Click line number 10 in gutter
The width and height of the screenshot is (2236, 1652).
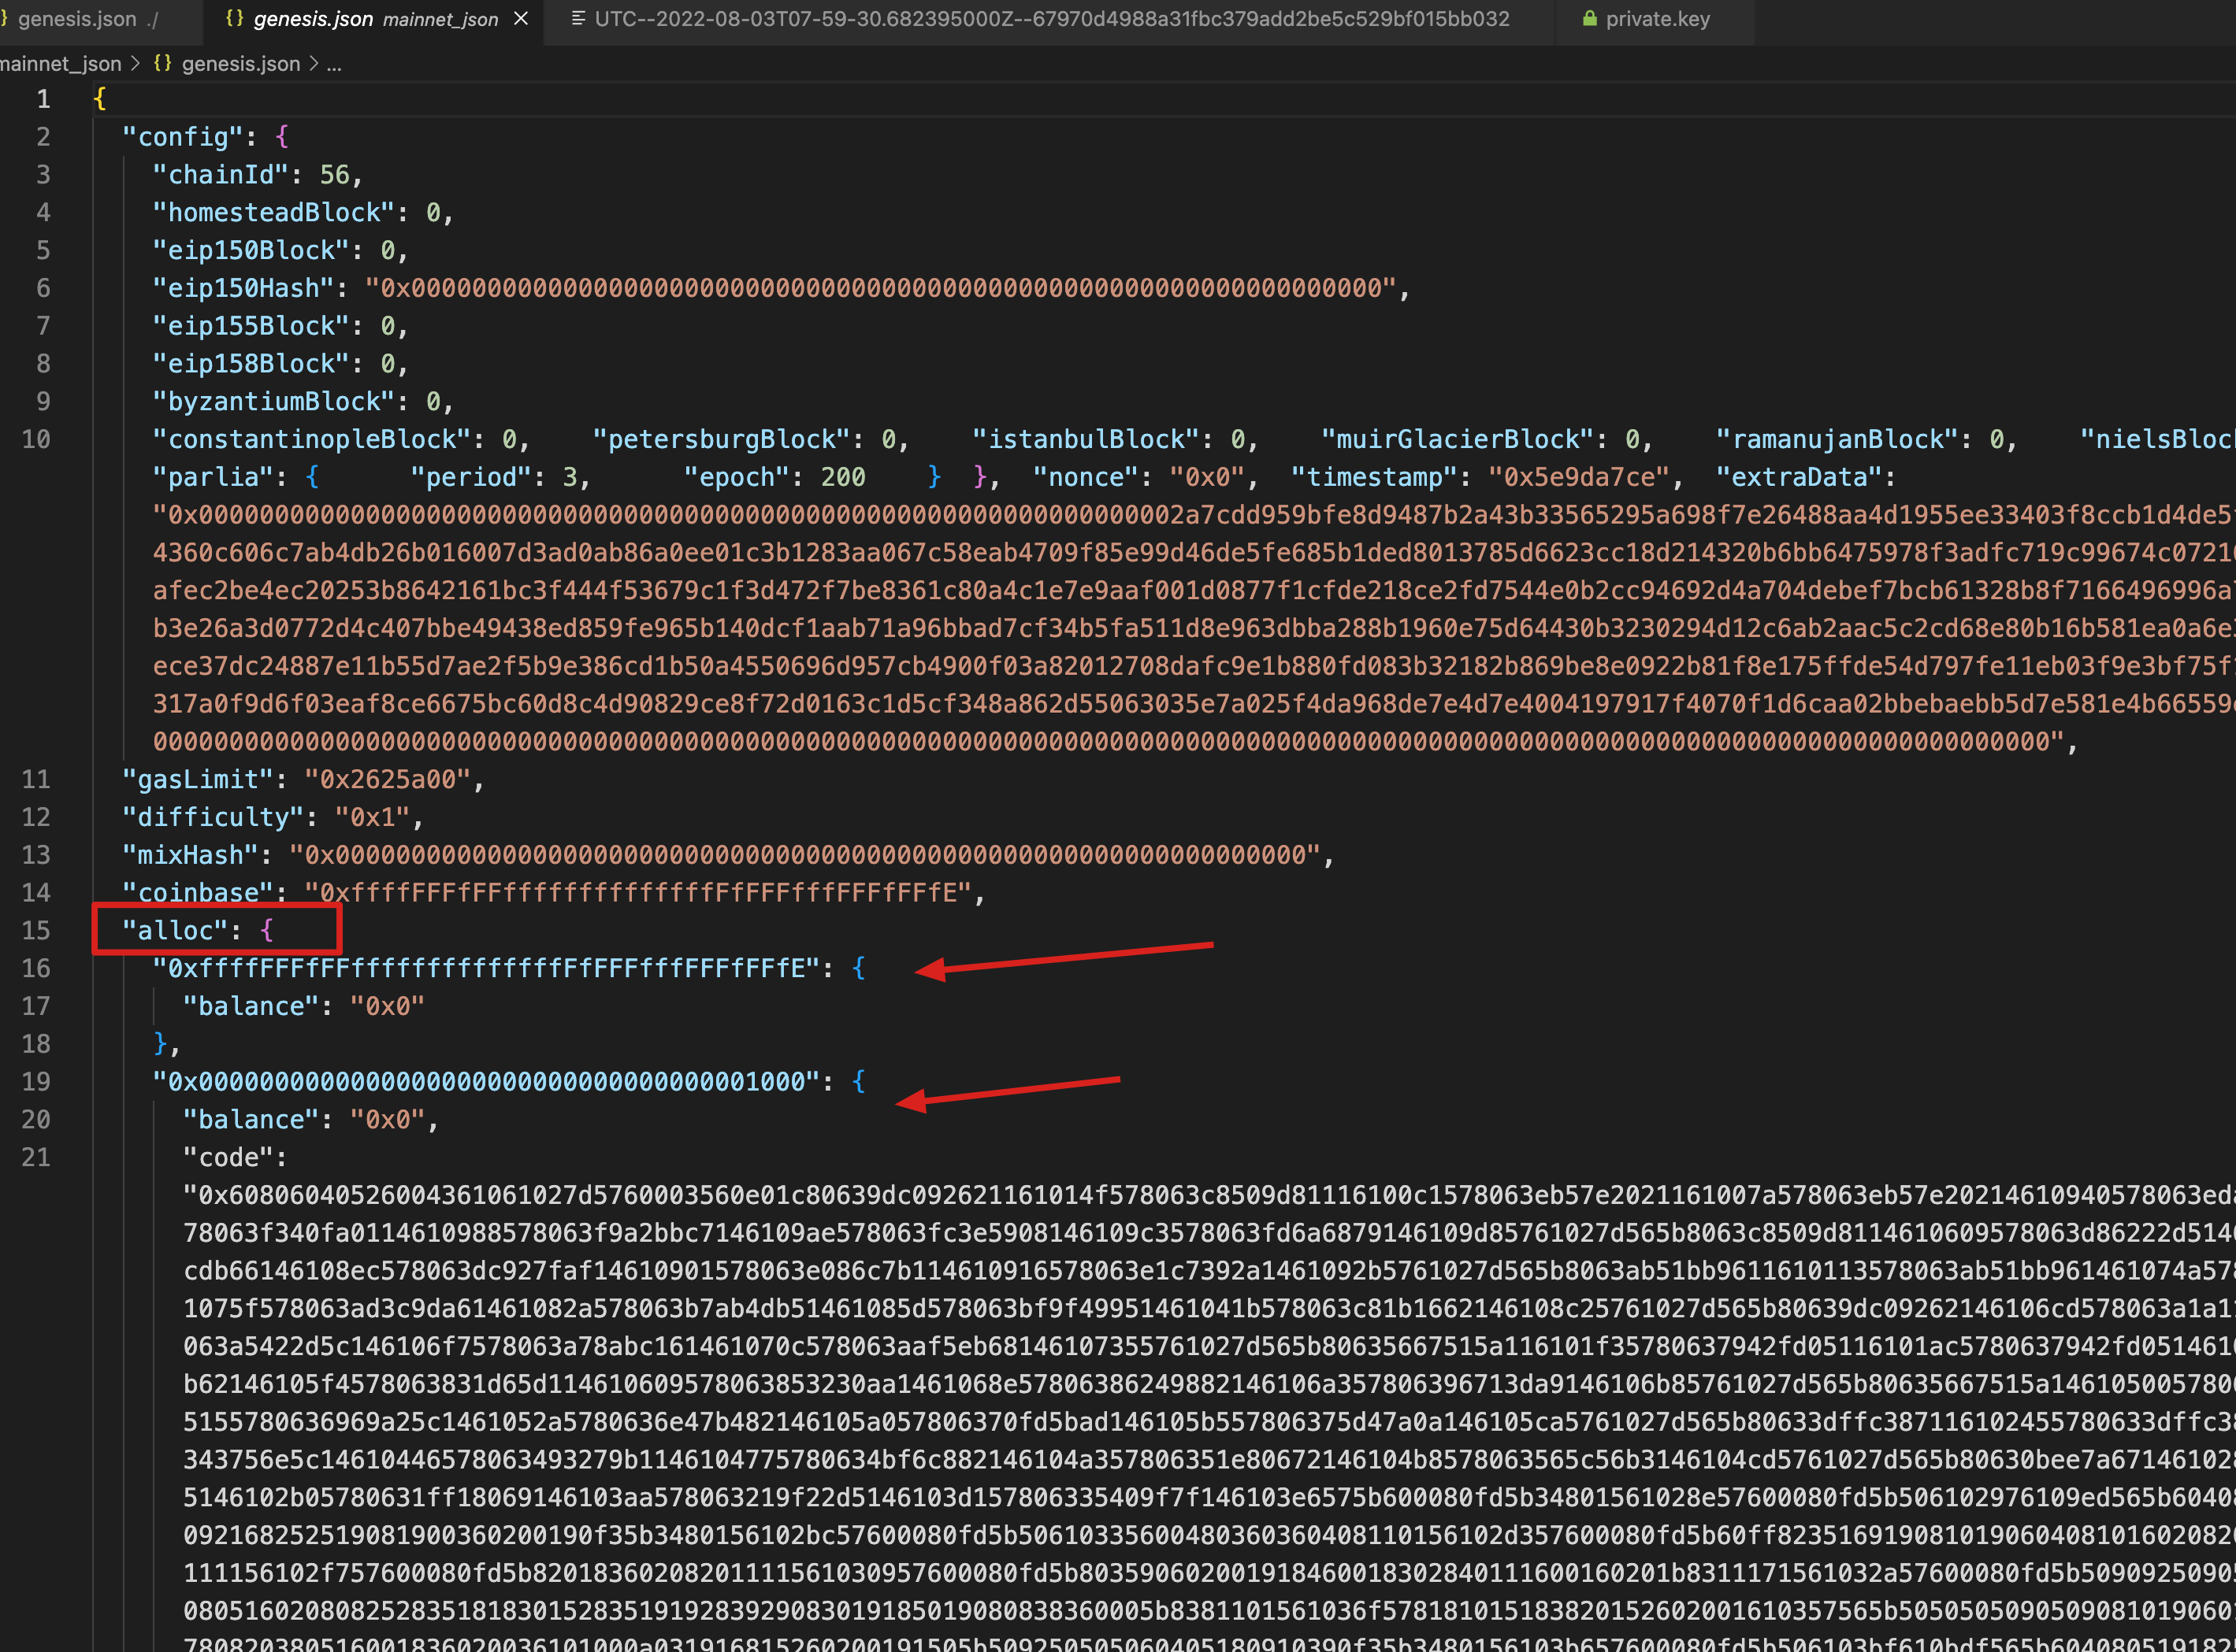(x=36, y=439)
